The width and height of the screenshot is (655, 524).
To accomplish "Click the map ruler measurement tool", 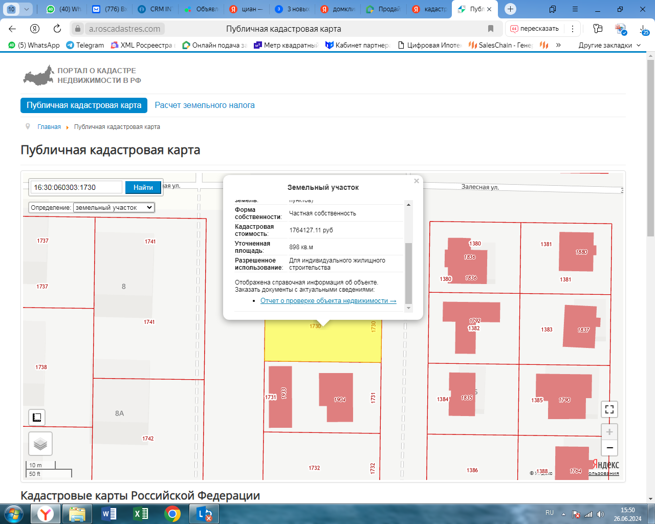I will click(x=37, y=418).
